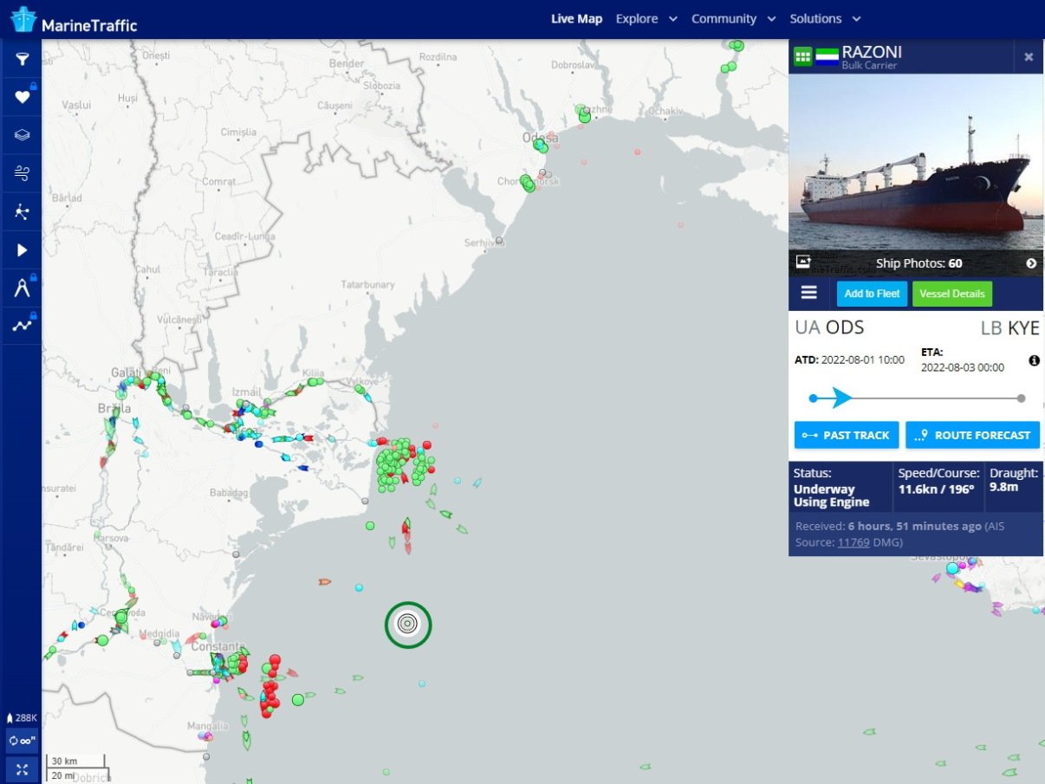Expand the Community menu
Viewport: 1045px width, 784px height.
pyautogui.click(x=734, y=19)
